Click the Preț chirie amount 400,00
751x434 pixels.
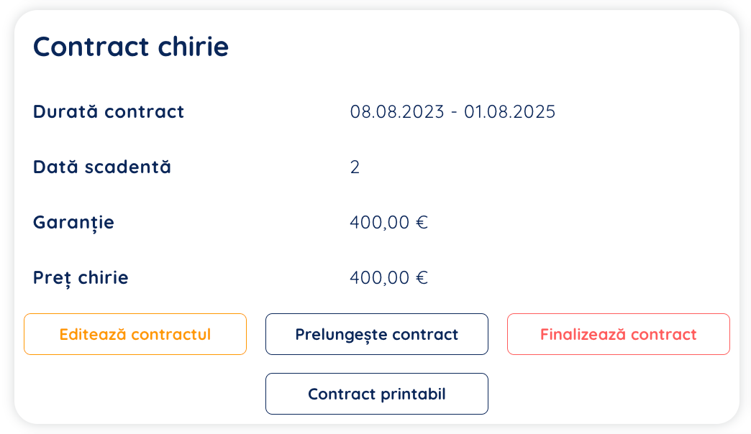381,278
